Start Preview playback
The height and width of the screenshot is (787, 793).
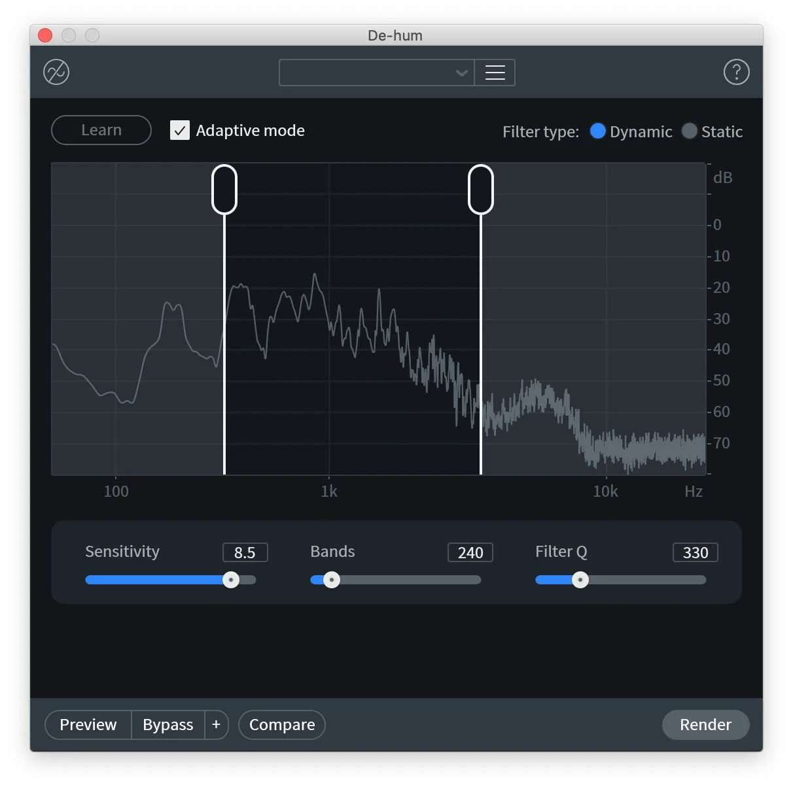click(x=88, y=724)
